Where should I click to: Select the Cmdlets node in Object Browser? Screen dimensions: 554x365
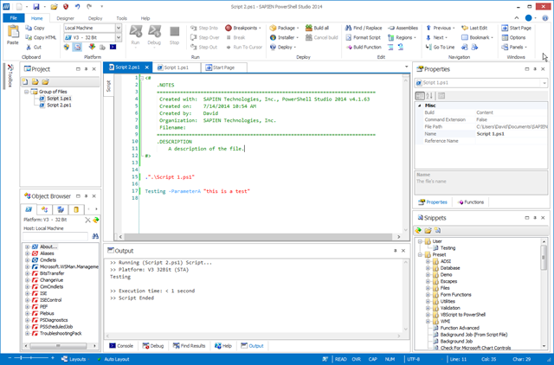click(x=48, y=260)
